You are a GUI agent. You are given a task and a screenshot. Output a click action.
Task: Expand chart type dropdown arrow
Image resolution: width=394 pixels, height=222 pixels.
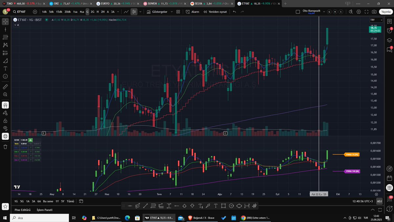[141, 12]
